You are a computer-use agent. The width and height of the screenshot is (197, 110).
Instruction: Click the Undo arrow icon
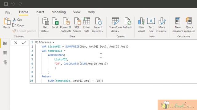(x=13, y=4)
